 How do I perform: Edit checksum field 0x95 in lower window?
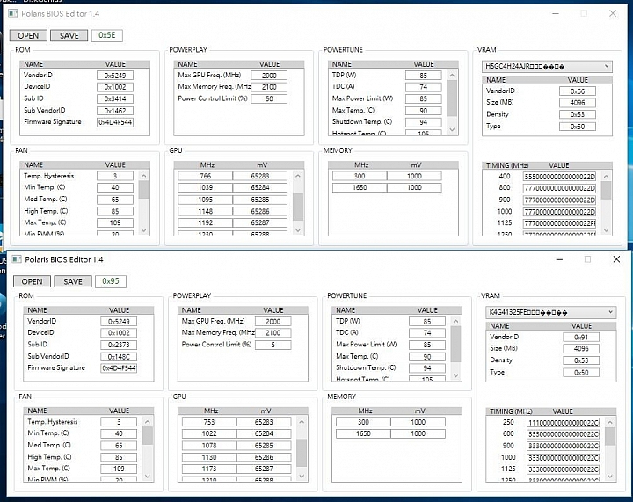click(x=111, y=280)
